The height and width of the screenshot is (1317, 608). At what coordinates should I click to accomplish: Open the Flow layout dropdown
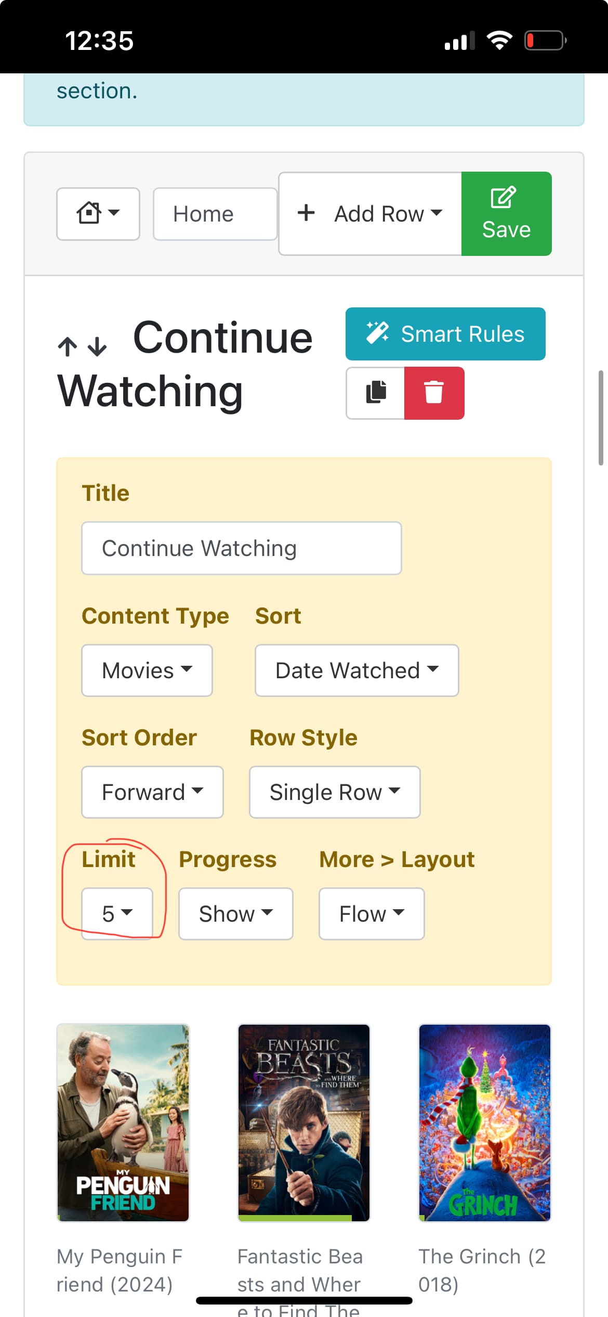[372, 914]
